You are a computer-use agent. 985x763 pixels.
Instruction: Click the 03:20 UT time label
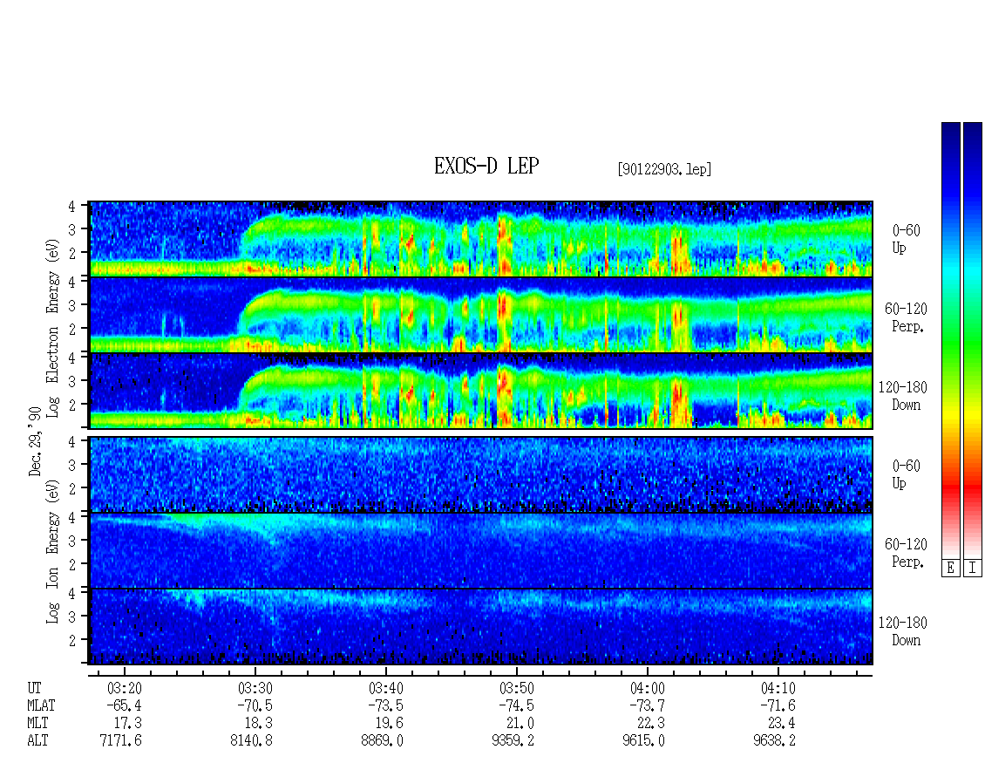point(125,688)
